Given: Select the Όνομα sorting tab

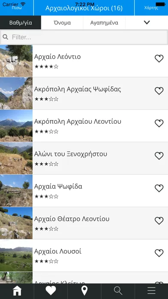Looking at the screenshot, I should tap(62, 22).
